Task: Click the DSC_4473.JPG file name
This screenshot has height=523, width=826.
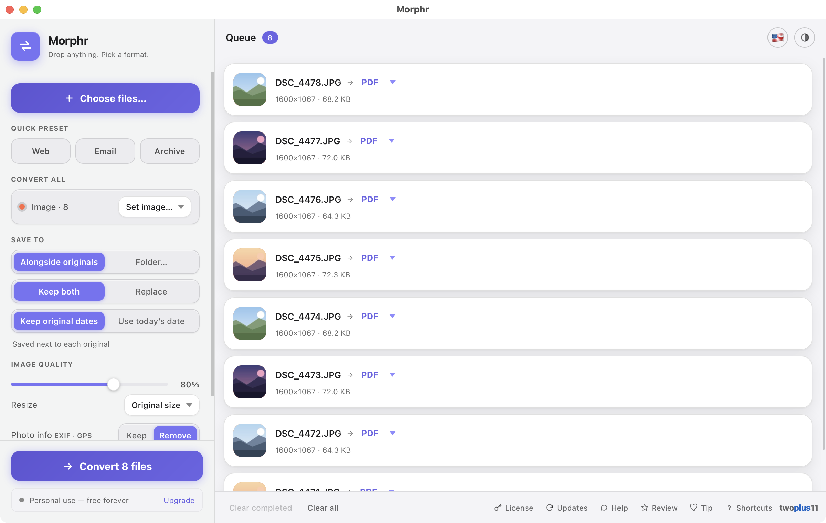Action: pos(308,375)
